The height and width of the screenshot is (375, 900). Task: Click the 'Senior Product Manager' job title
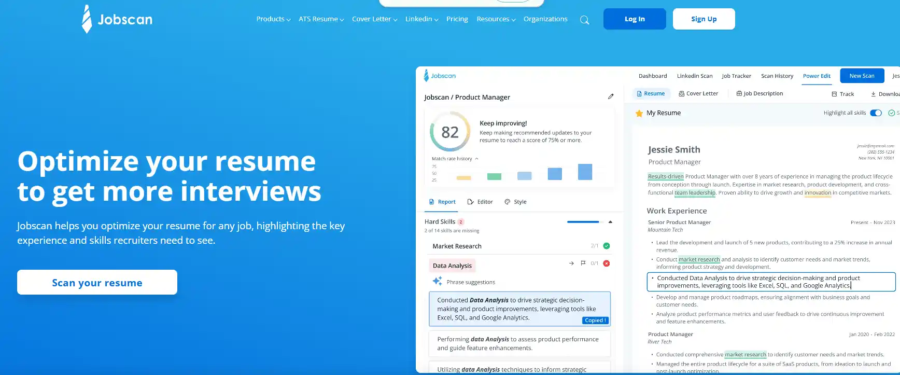coord(679,222)
